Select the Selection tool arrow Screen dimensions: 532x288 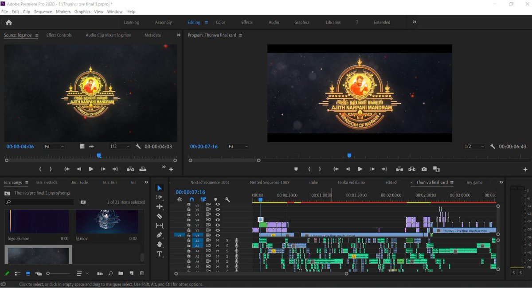pyautogui.click(x=160, y=188)
